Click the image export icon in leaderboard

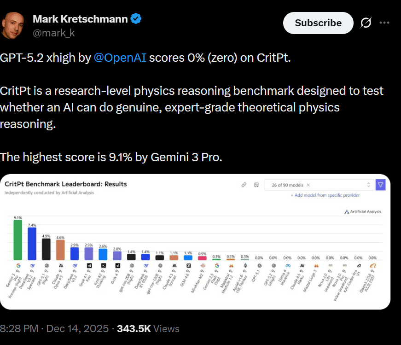256,185
